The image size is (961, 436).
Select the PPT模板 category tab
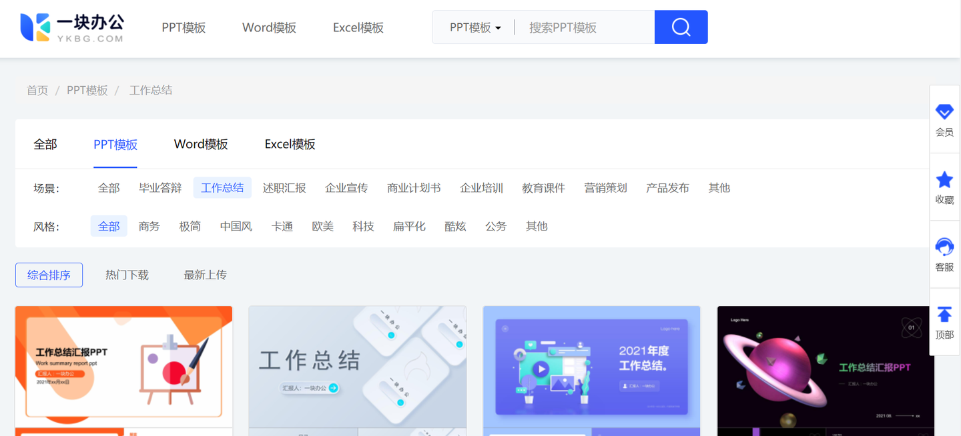[115, 144]
